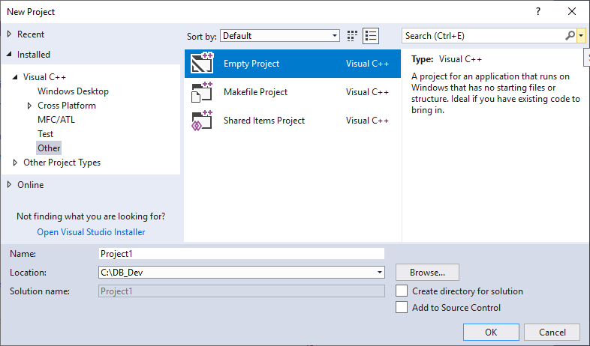Expand Other Project Types node
The height and width of the screenshot is (346, 590).
(x=16, y=163)
